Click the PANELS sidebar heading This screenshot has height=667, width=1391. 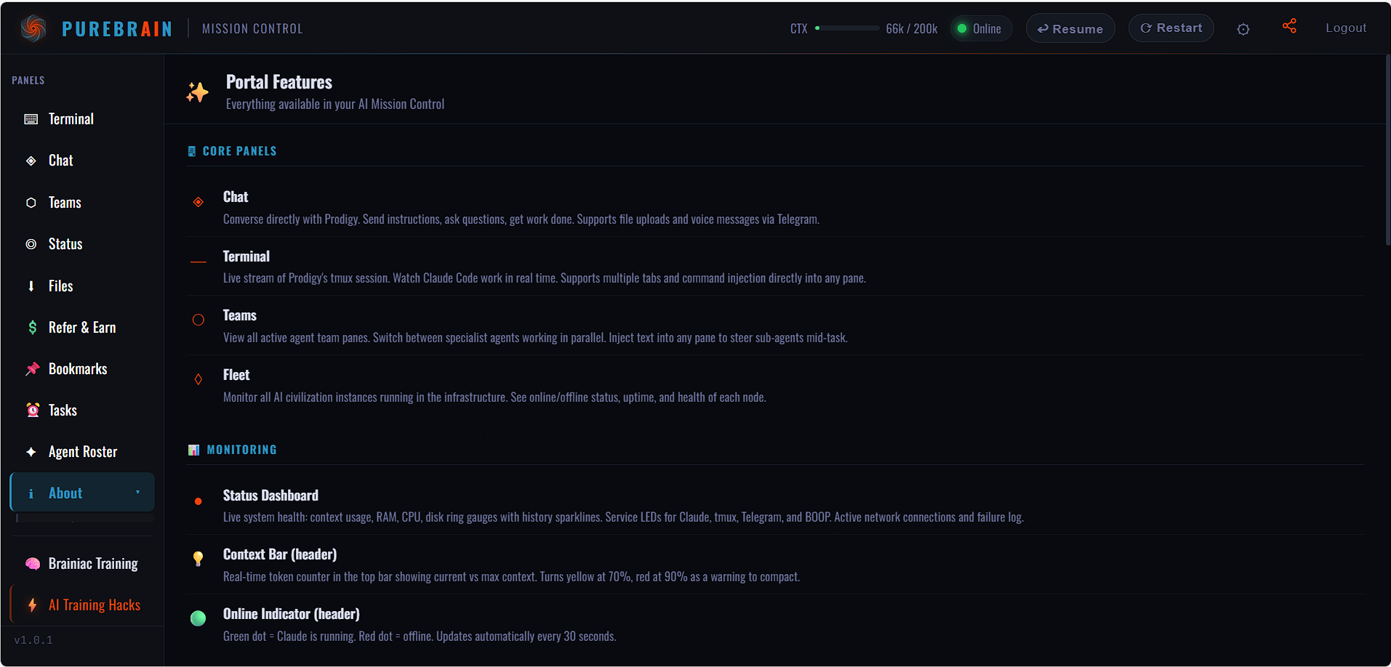[x=28, y=81]
